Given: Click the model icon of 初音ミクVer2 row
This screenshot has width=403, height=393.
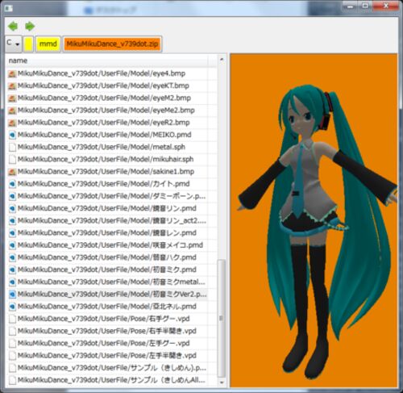Looking at the screenshot, I should coord(12,295).
